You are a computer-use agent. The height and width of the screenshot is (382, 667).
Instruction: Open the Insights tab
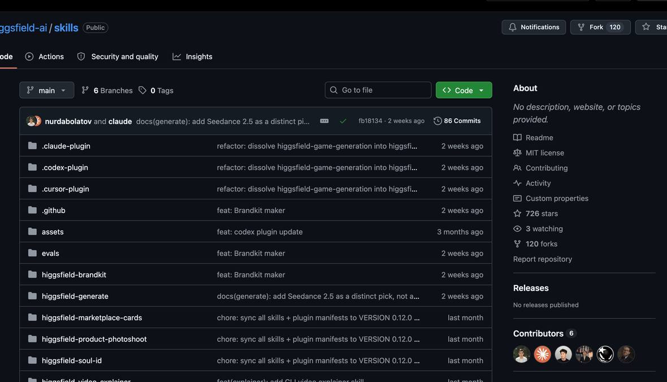pyautogui.click(x=193, y=57)
